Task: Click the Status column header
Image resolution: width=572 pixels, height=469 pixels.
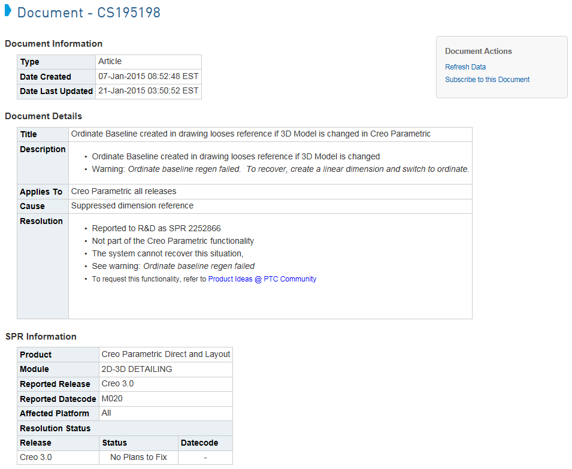Action: 114,443
